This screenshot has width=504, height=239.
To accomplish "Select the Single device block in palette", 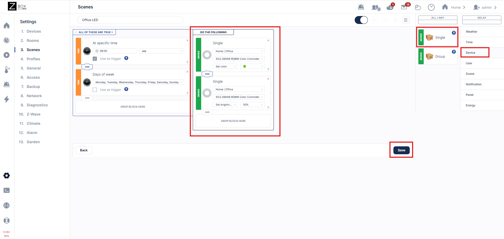I will [x=438, y=37].
